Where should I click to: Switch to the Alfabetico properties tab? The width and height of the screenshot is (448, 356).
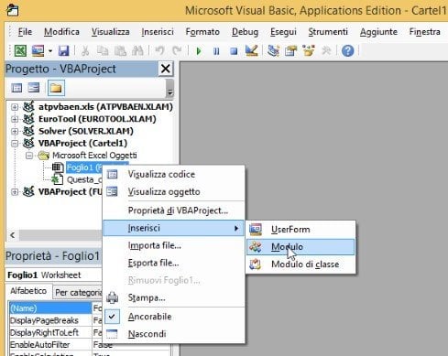click(x=28, y=291)
